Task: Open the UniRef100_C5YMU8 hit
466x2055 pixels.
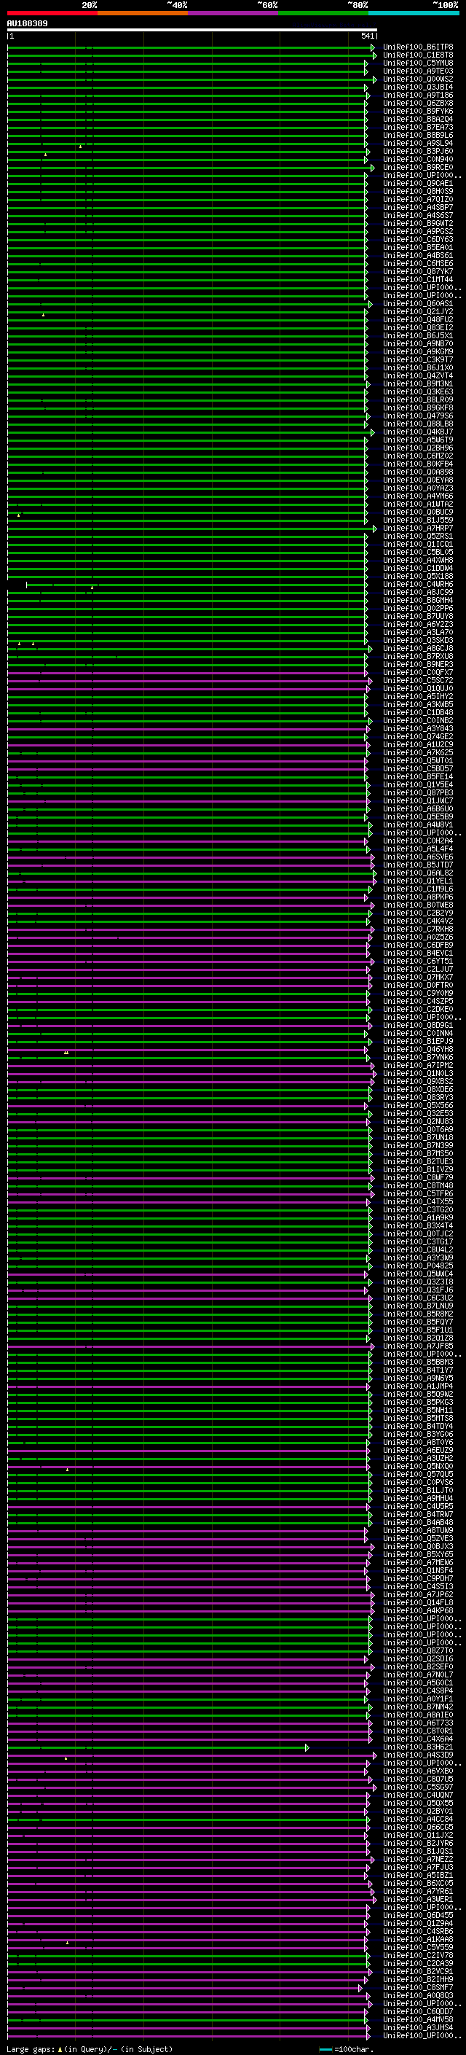Action: 418,63
